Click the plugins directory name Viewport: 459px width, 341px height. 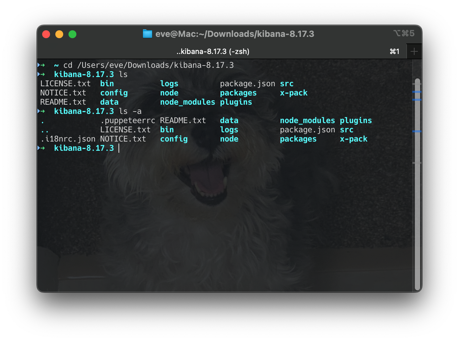tap(236, 102)
